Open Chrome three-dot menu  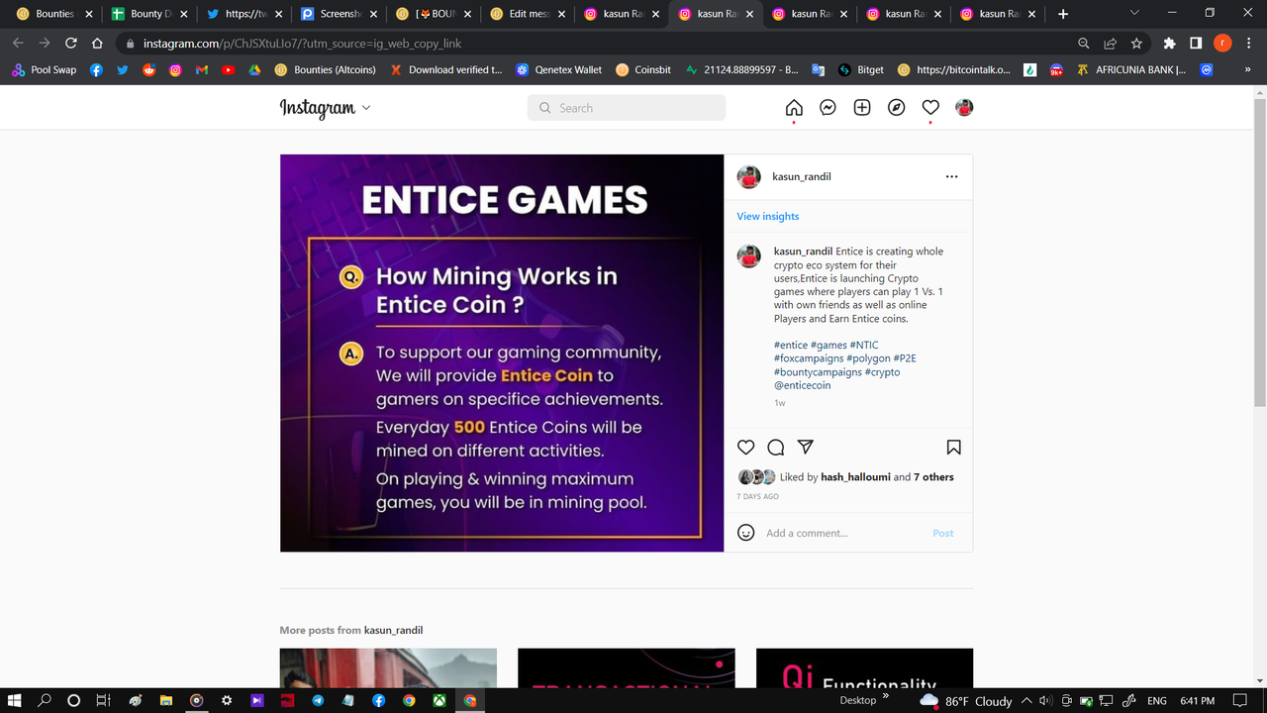pyautogui.click(x=1249, y=44)
